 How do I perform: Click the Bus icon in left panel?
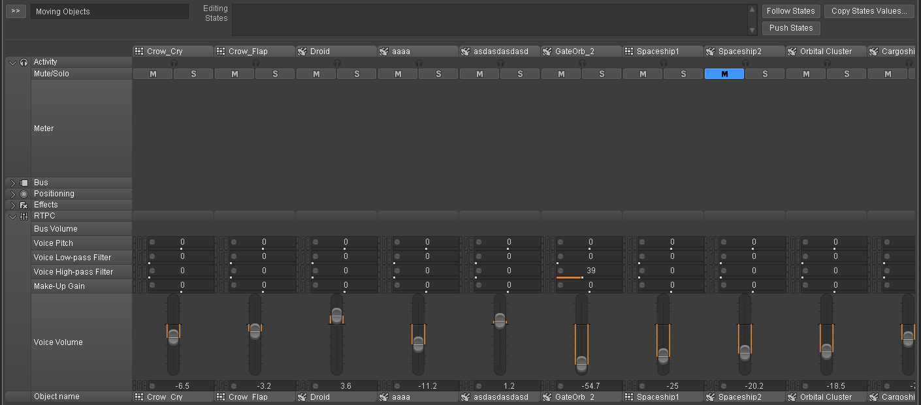24,183
